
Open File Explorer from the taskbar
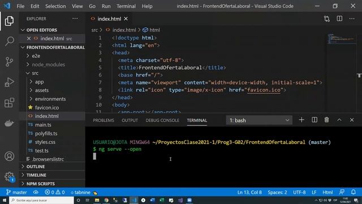(97, 200)
